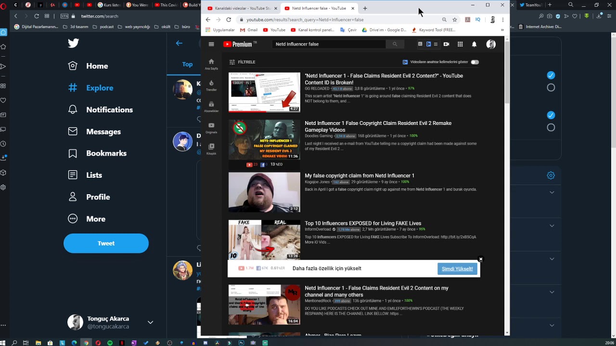Click the blue Tweet button
The image size is (616, 346).
(106, 243)
